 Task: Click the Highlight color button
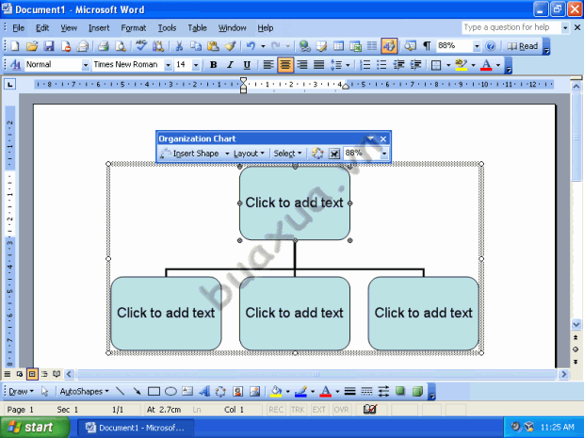click(x=462, y=65)
